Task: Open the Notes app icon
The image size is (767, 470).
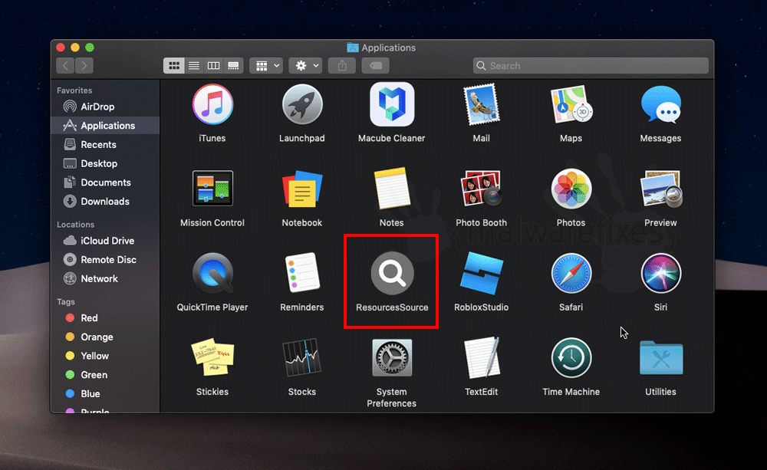Action: pos(392,189)
